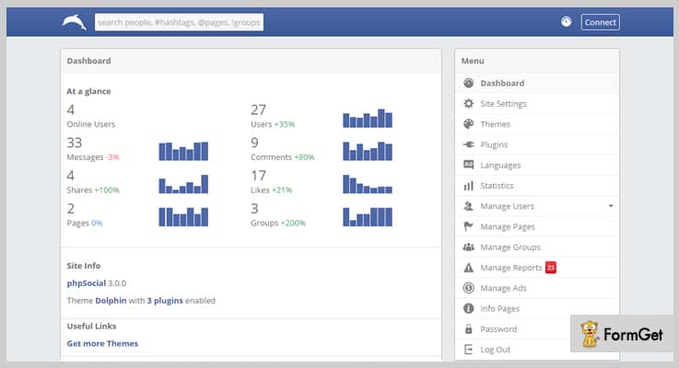The width and height of the screenshot is (679, 368).
Task: Open Manage Ads menu item
Action: [537, 288]
